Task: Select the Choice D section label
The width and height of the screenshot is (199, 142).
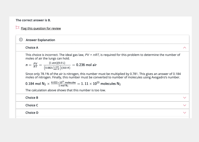Action: coord(32,113)
